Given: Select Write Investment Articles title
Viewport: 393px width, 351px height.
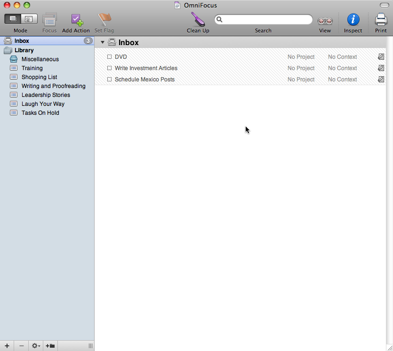Looking at the screenshot, I should 146,68.
